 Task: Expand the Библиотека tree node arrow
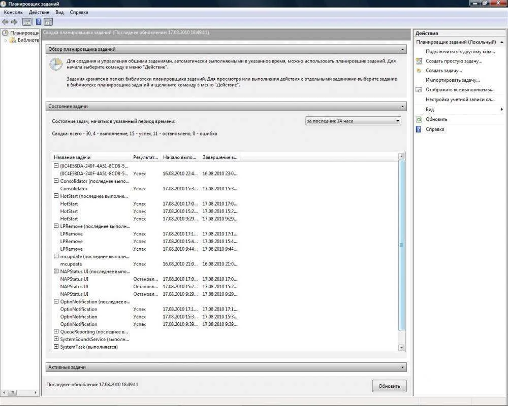point(6,41)
